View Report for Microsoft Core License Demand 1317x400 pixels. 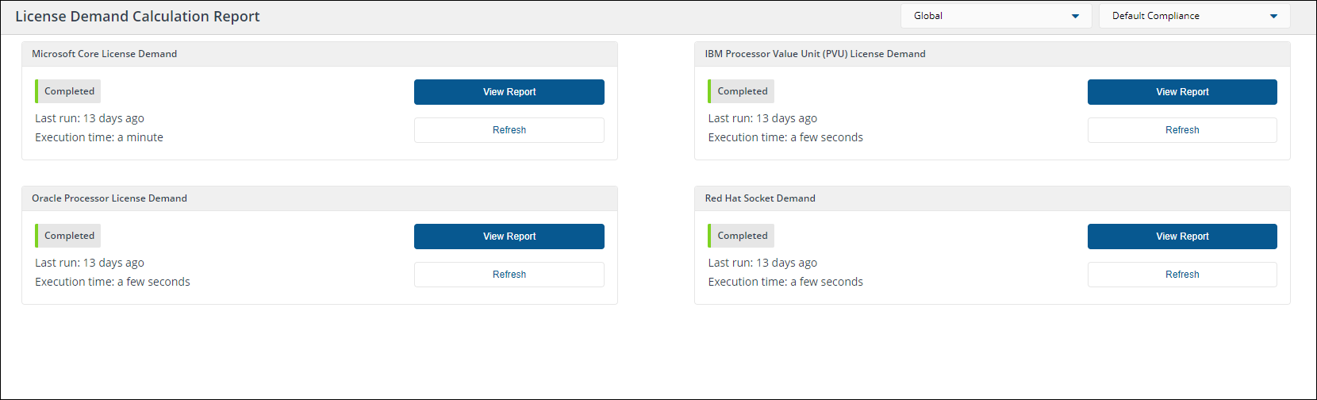[x=509, y=92]
